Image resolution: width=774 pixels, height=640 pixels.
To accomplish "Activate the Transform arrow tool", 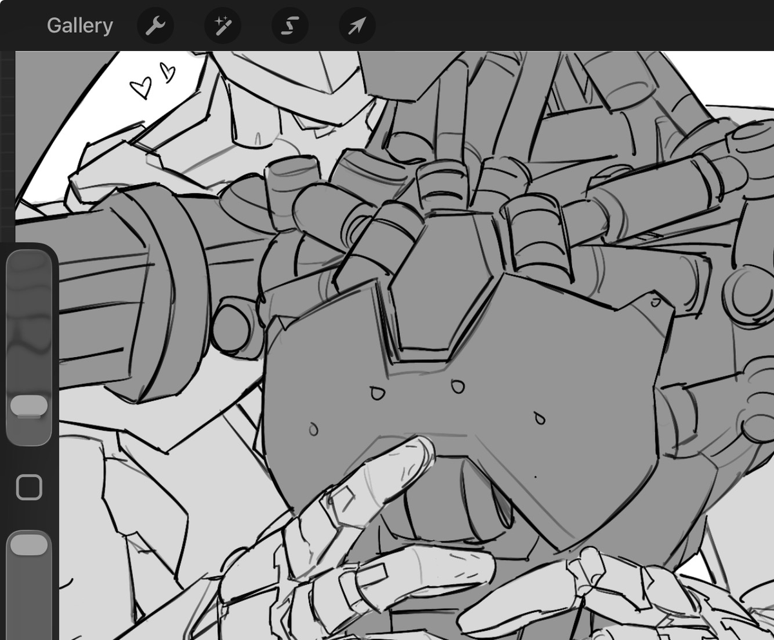I will click(357, 26).
